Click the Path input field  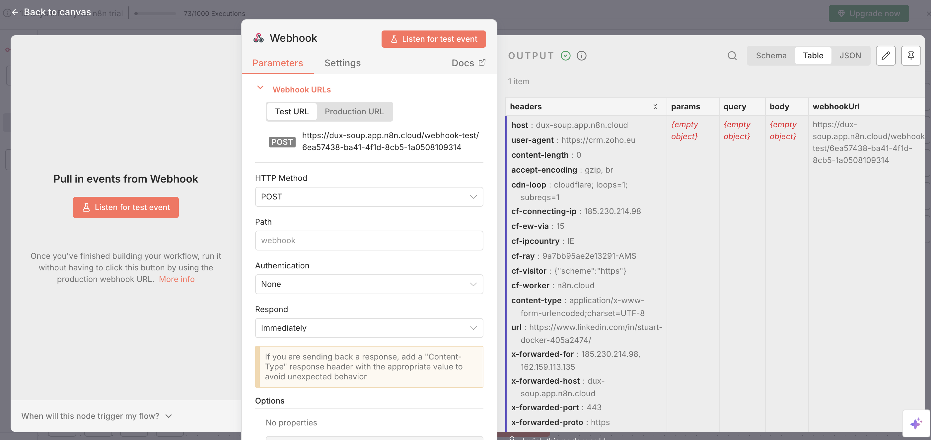tap(369, 241)
